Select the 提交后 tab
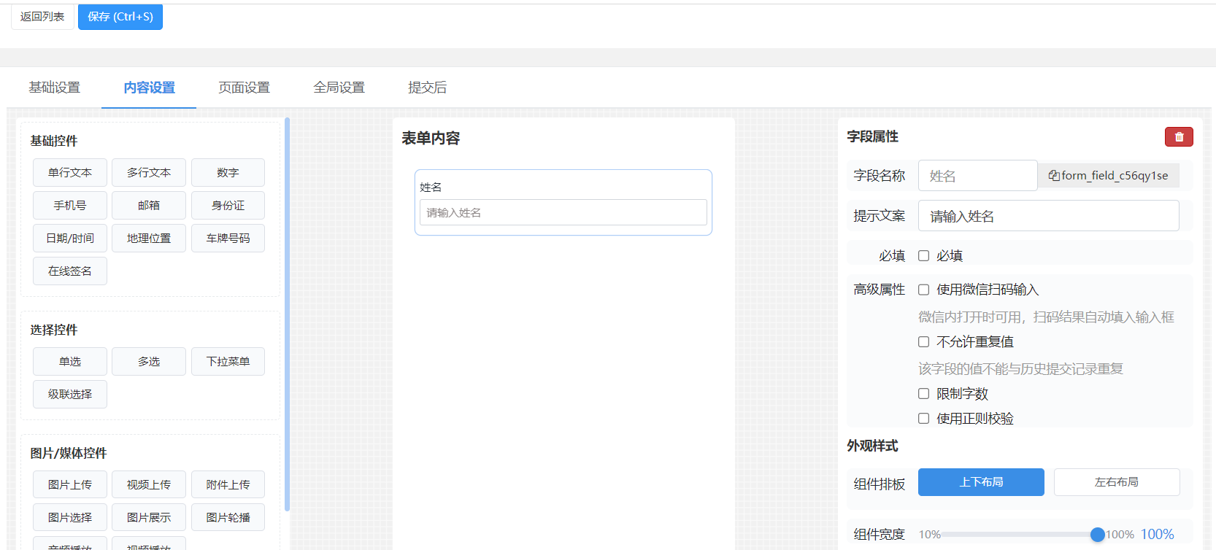The width and height of the screenshot is (1216, 550). coord(427,88)
